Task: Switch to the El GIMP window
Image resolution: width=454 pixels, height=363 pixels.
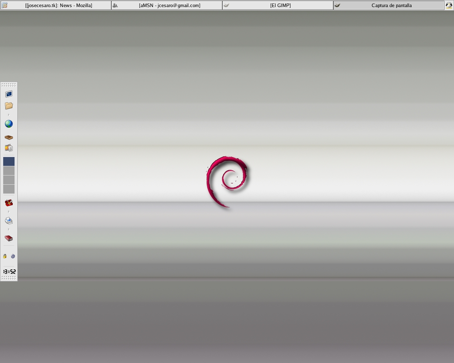Action: pyautogui.click(x=278, y=5)
